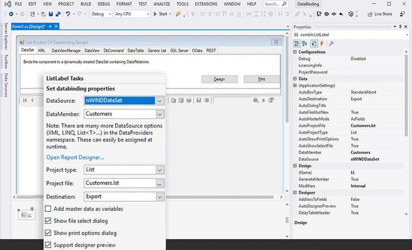Screen dimensions: 412x250
Task: Switch to the Generic List tab
Action: click(x=157, y=50)
